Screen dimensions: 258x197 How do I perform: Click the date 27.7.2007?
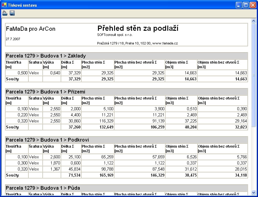[x=13, y=39]
